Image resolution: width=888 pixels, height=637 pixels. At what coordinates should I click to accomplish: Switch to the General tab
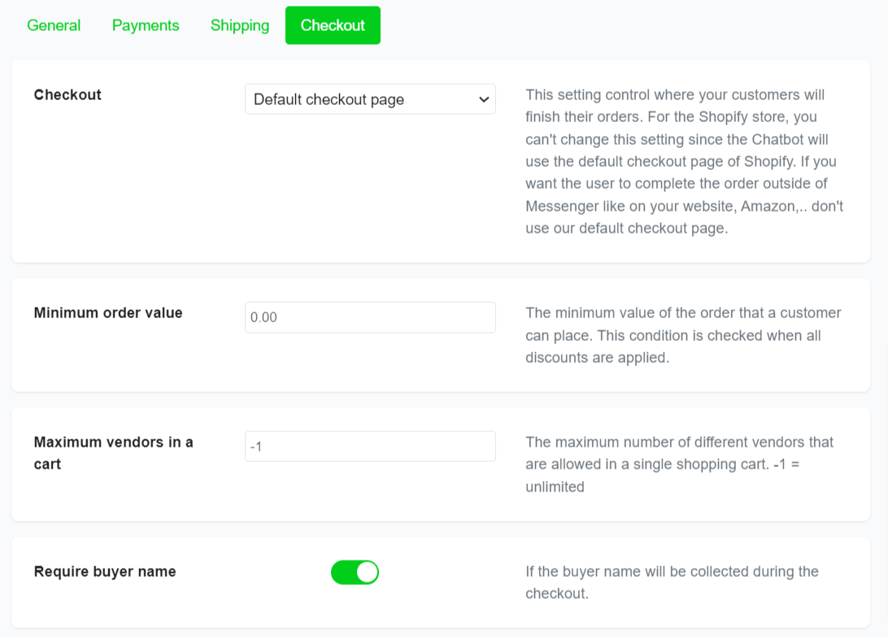(x=54, y=25)
